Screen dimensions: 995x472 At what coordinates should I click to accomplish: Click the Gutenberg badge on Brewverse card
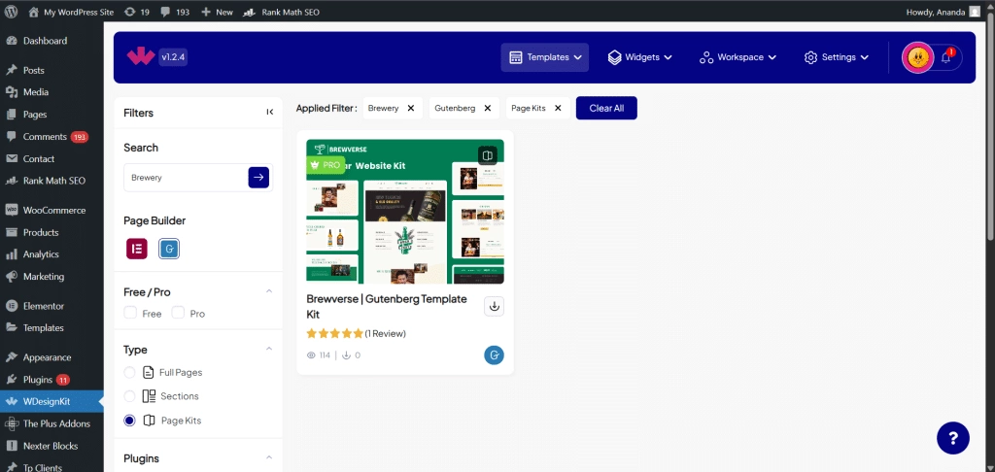point(494,355)
